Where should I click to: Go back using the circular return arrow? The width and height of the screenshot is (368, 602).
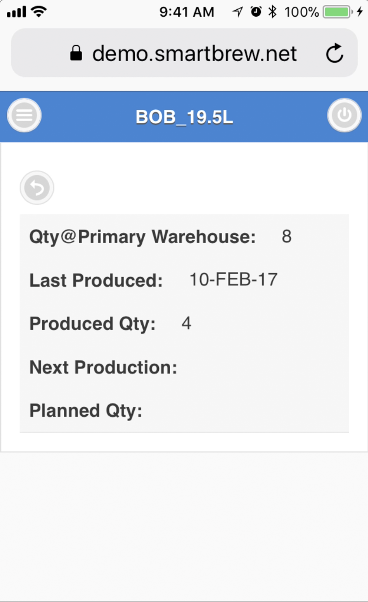click(x=37, y=188)
